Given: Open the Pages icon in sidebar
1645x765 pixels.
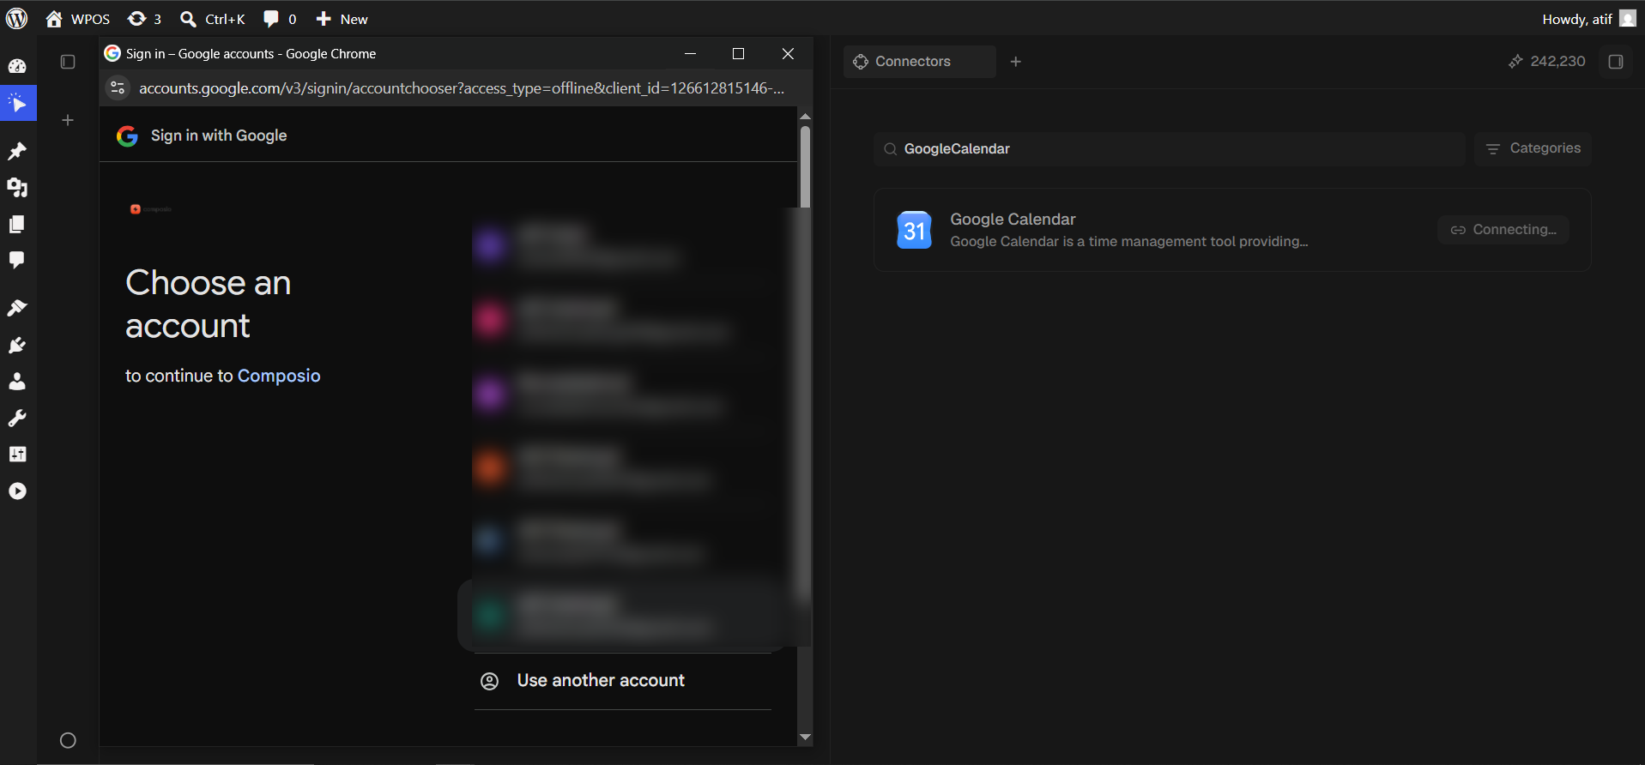Looking at the screenshot, I should coord(17,224).
